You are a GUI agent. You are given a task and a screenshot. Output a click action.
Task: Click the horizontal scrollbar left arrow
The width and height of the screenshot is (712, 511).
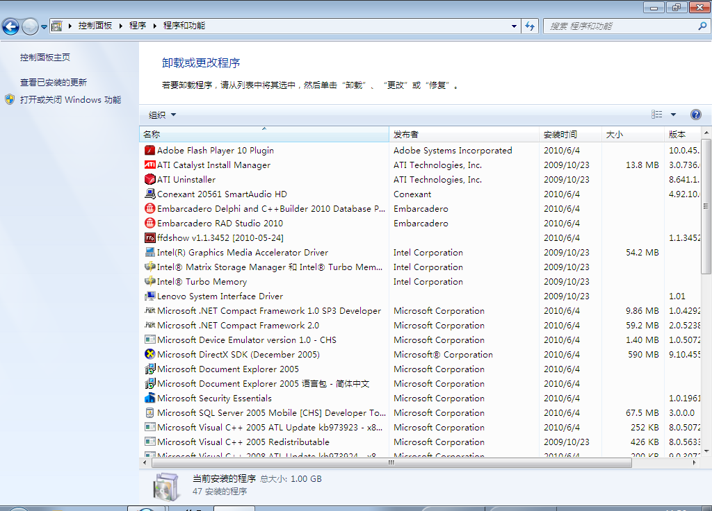[145, 462]
